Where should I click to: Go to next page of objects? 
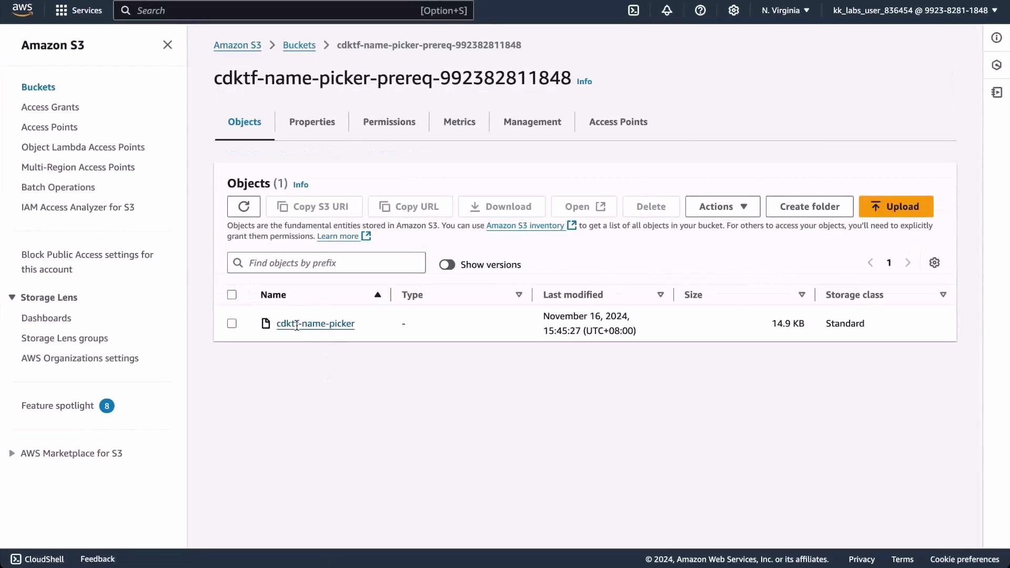pyautogui.click(x=908, y=263)
